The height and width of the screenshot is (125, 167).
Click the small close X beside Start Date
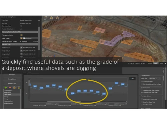coord(39,20)
